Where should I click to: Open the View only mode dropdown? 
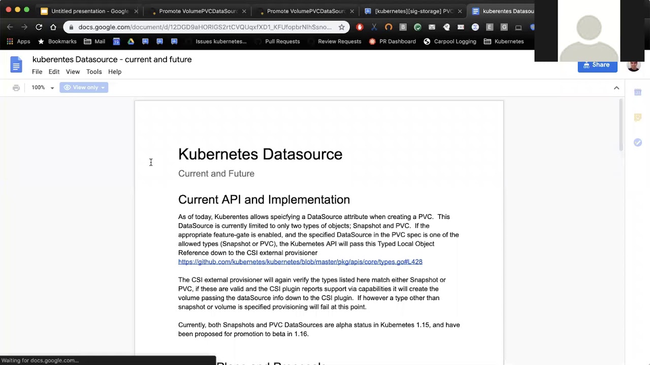click(84, 88)
